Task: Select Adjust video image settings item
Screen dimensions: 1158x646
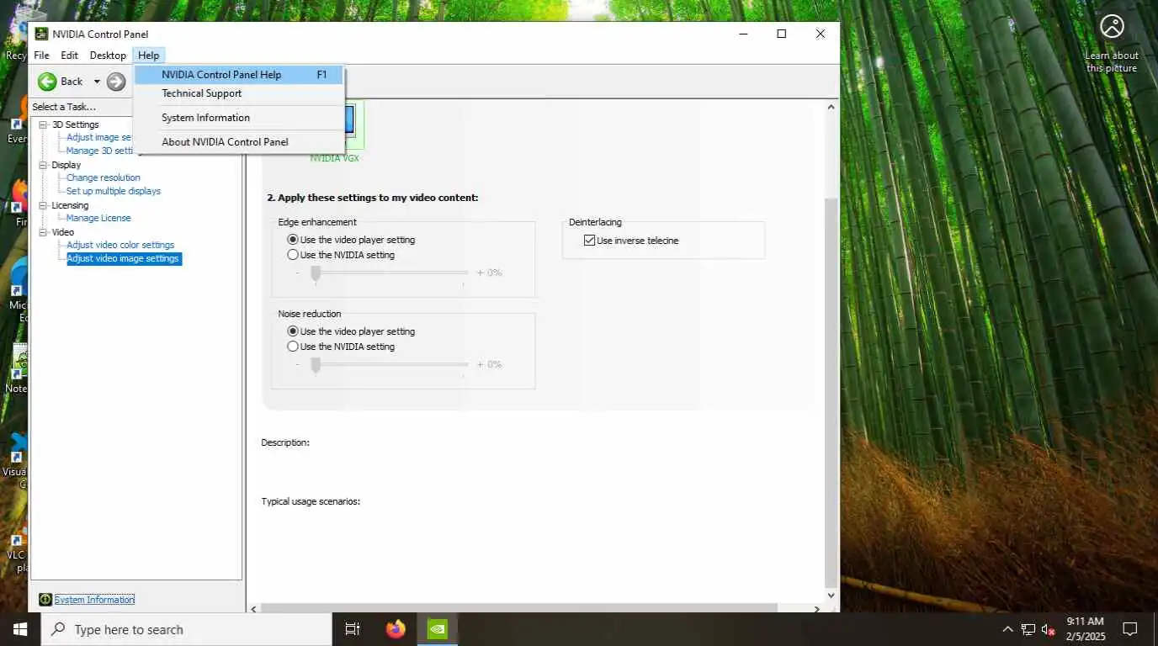Action: (123, 258)
